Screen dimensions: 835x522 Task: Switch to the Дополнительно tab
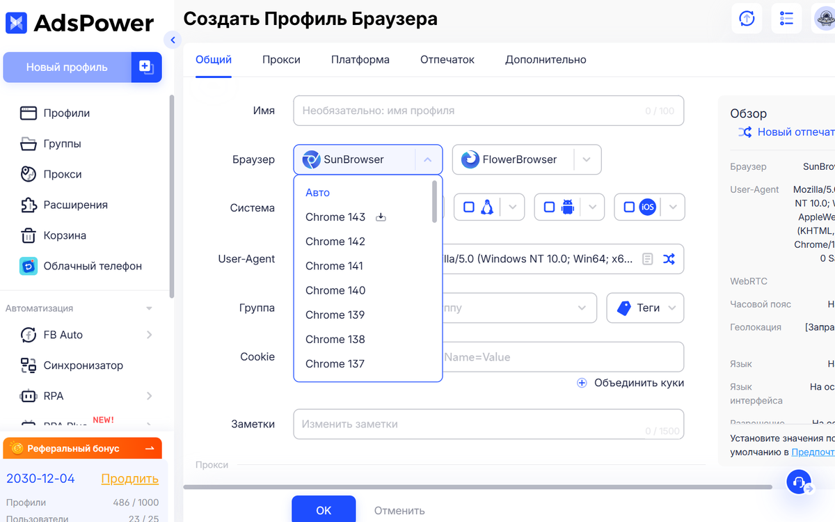point(546,60)
